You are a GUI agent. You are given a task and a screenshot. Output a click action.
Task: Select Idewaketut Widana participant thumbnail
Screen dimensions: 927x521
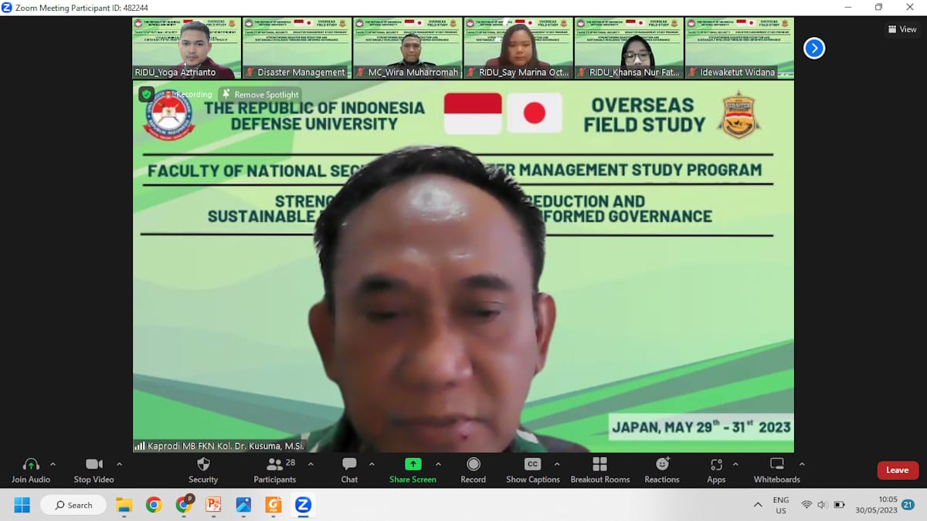pyautogui.click(x=739, y=48)
